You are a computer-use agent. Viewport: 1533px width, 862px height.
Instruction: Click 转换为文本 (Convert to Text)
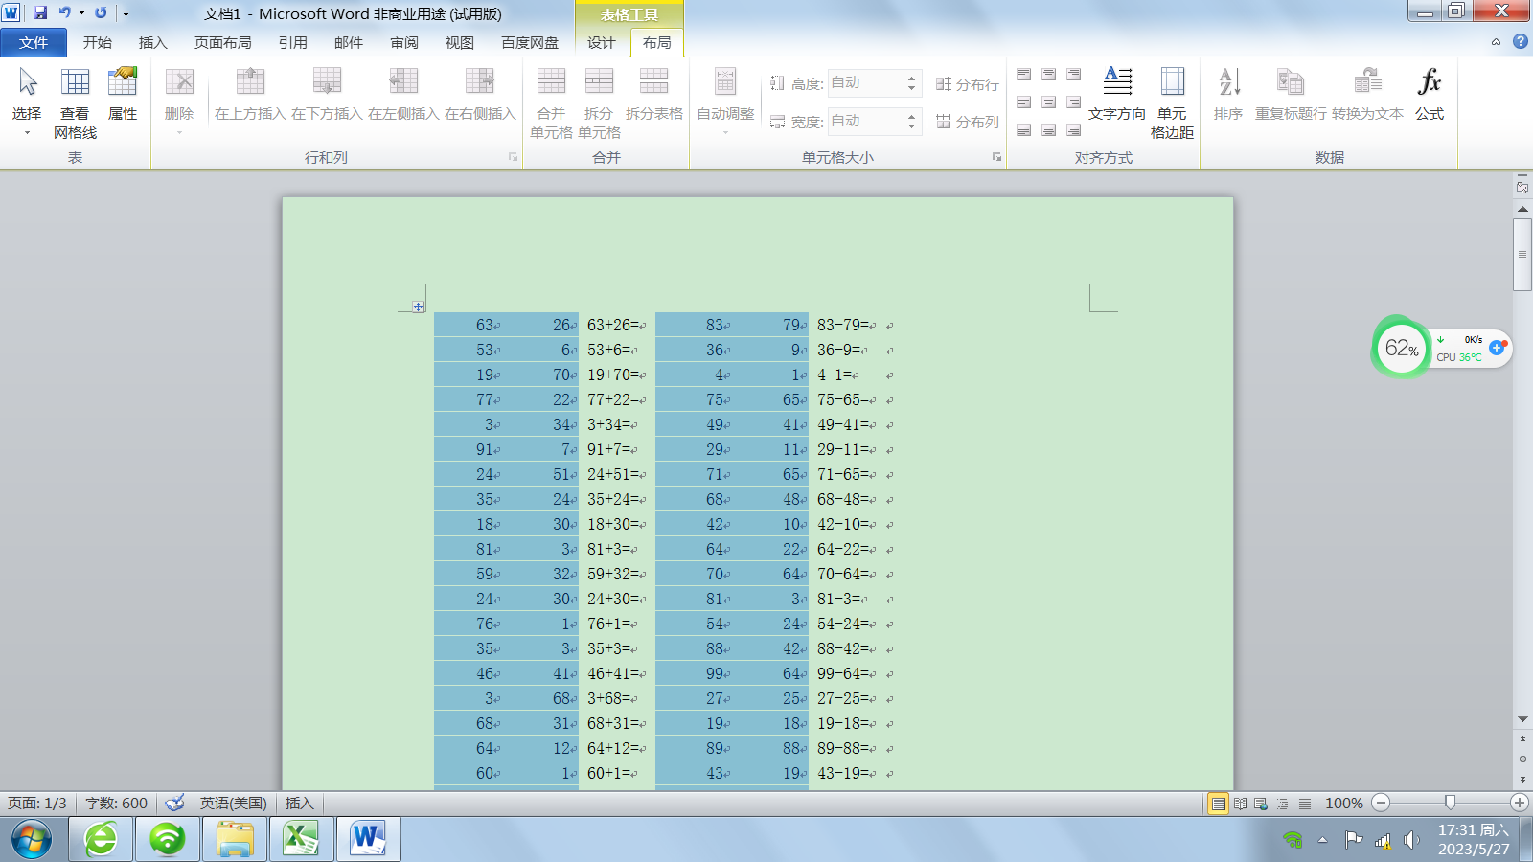(1367, 94)
